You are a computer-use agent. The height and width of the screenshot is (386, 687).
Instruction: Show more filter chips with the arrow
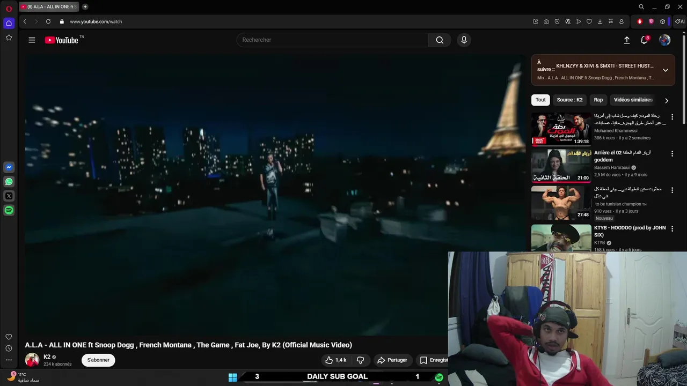coord(667,100)
